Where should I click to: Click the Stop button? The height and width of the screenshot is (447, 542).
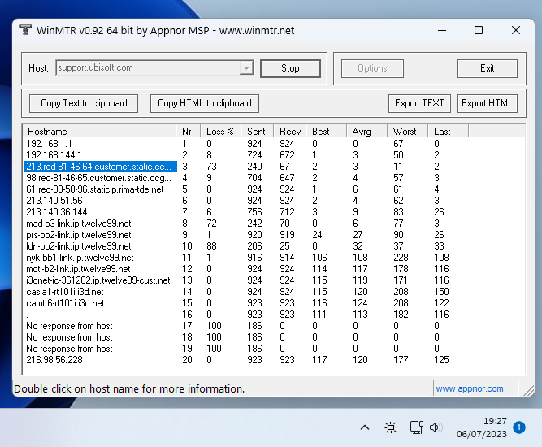coord(290,68)
